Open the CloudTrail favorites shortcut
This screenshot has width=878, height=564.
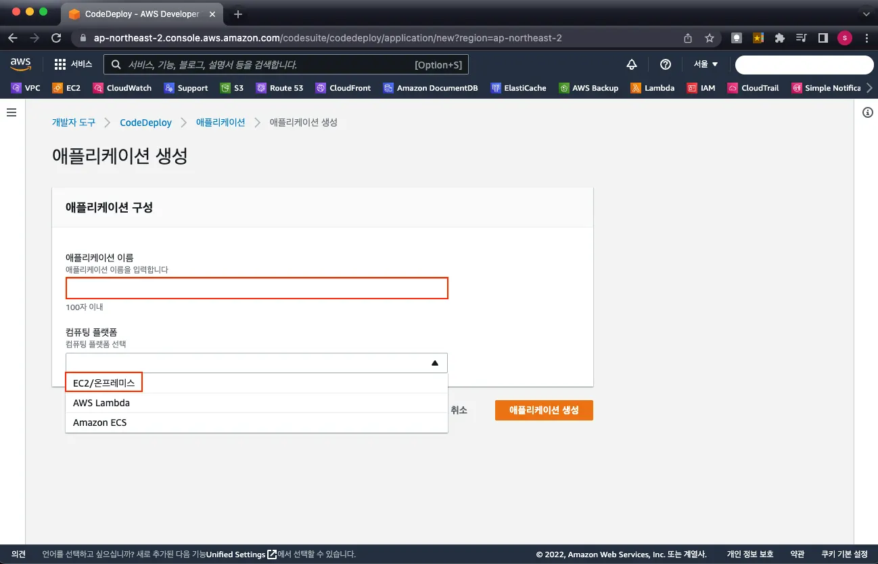(753, 88)
